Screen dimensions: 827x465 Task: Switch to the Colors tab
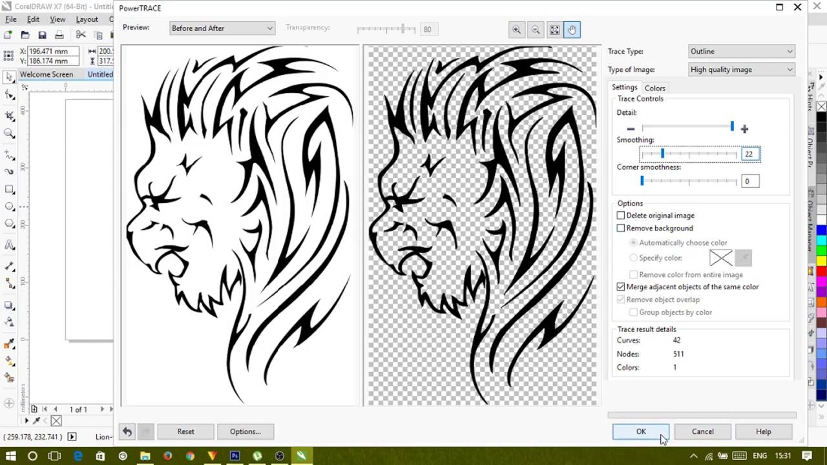click(654, 88)
